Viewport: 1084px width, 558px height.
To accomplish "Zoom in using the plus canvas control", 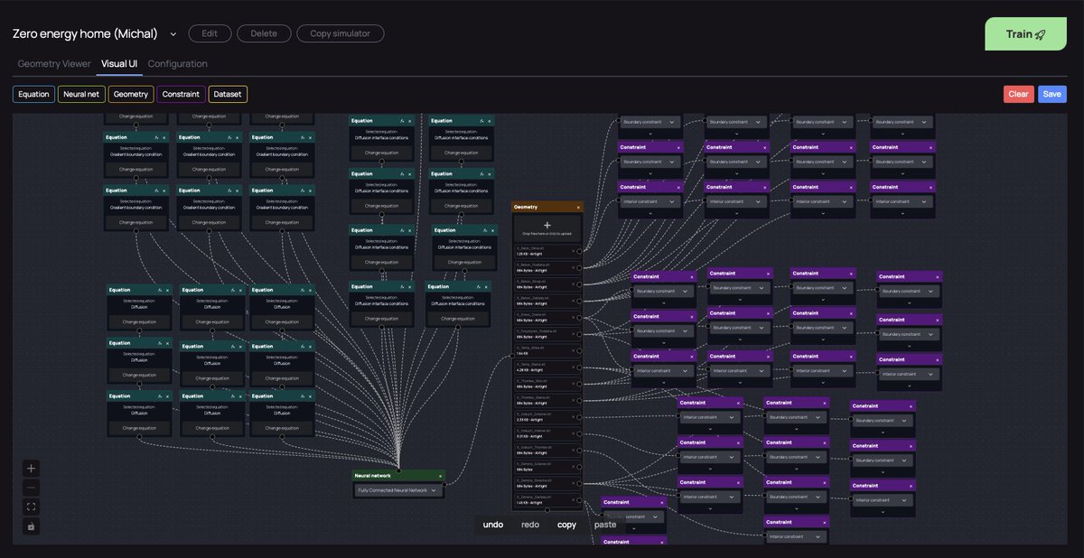I will 32,468.
